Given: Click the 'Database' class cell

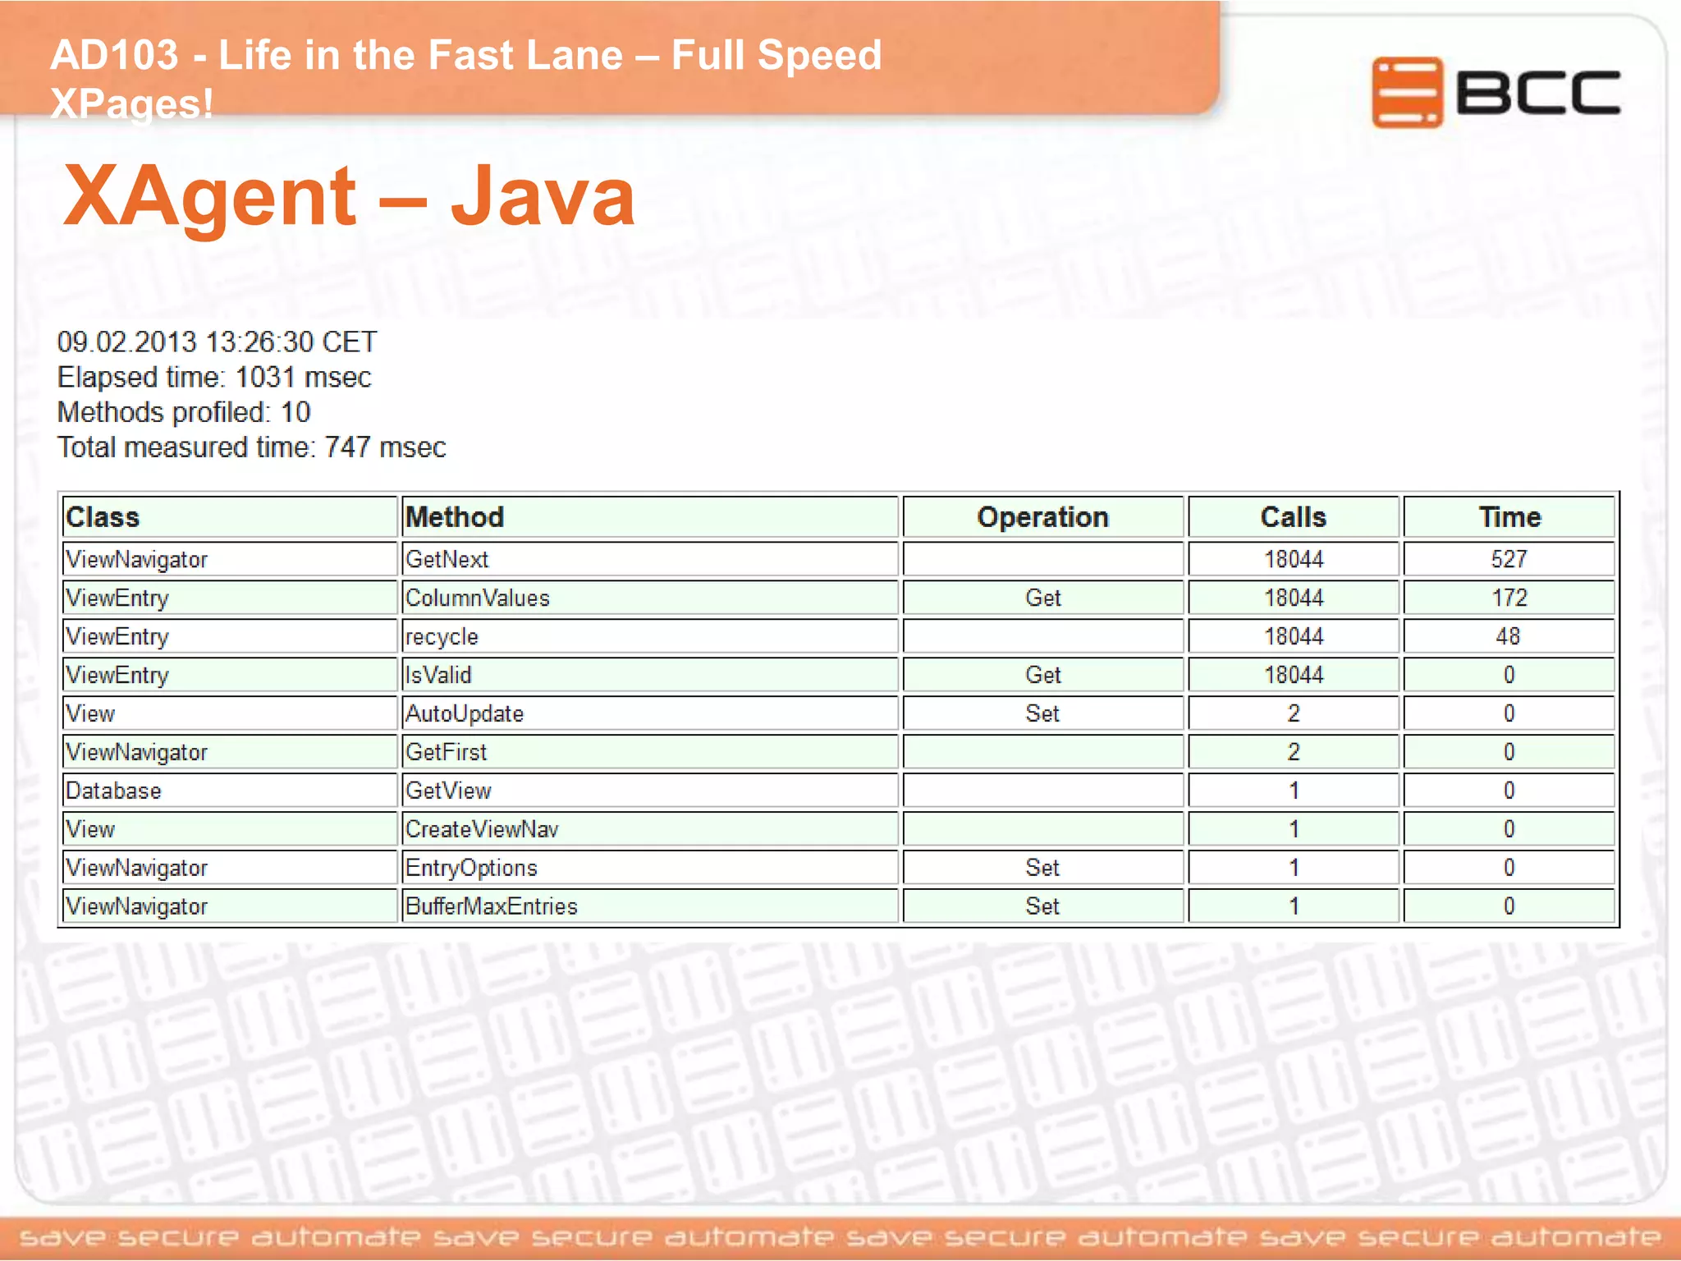Looking at the screenshot, I should click(x=230, y=791).
